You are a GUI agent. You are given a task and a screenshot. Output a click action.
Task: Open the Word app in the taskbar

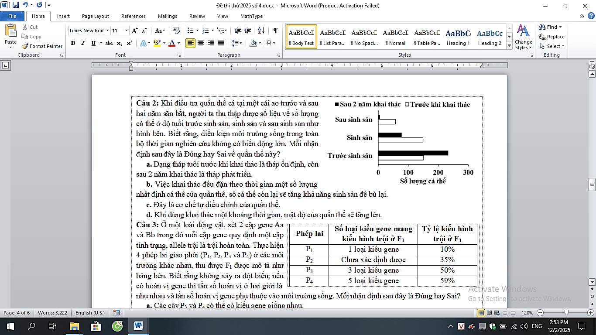click(139, 326)
